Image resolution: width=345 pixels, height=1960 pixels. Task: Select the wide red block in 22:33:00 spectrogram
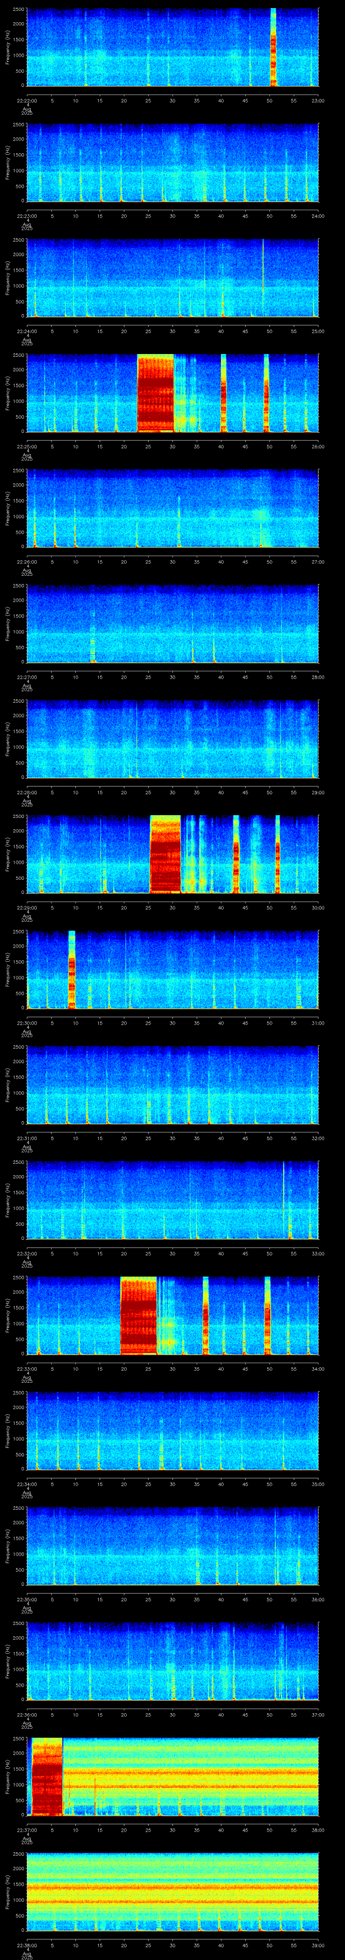point(139,1315)
